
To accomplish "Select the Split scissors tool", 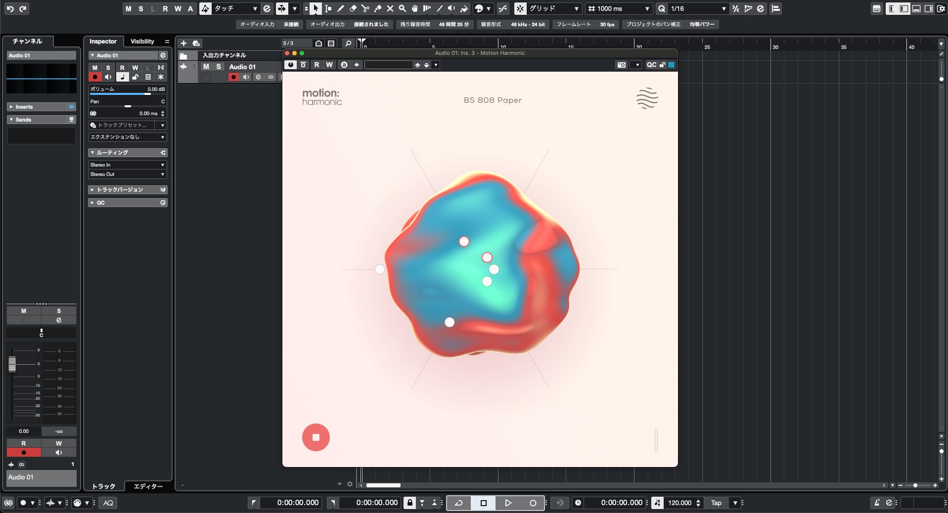I will [365, 8].
